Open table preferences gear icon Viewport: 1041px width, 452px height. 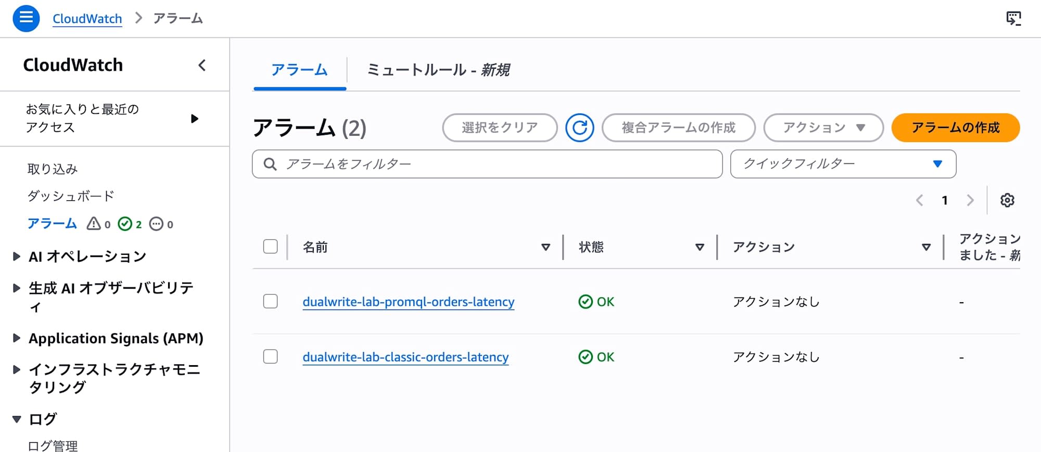coord(1007,200)
